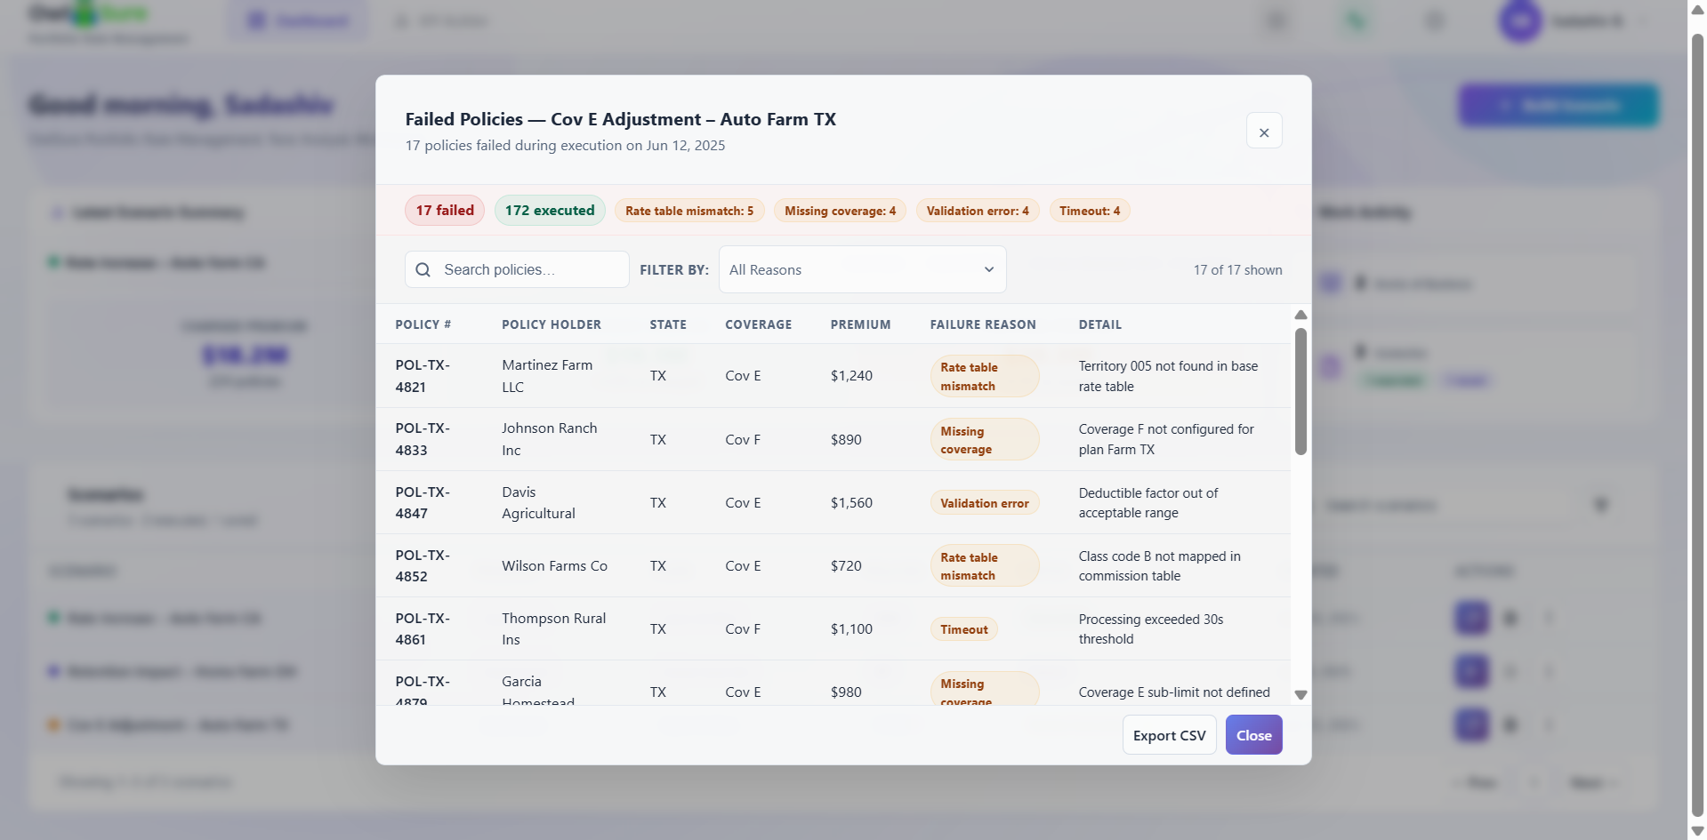The height and width of the screenshot is (840, 1707).
Task: Click the Validation error badge for POL-TX-4847
Action: pyautogui.click(x=985, y=503)
